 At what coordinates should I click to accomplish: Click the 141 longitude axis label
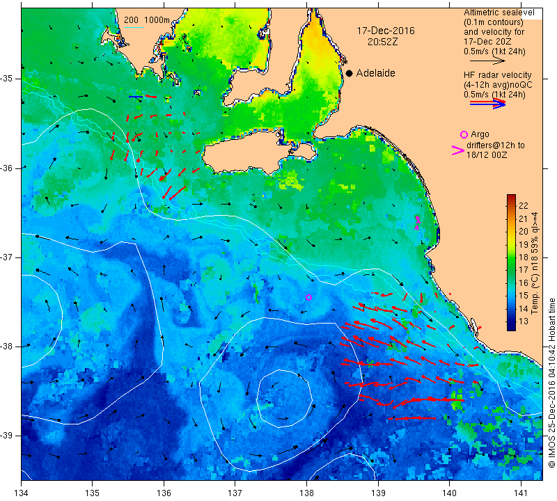click(521, 493)
